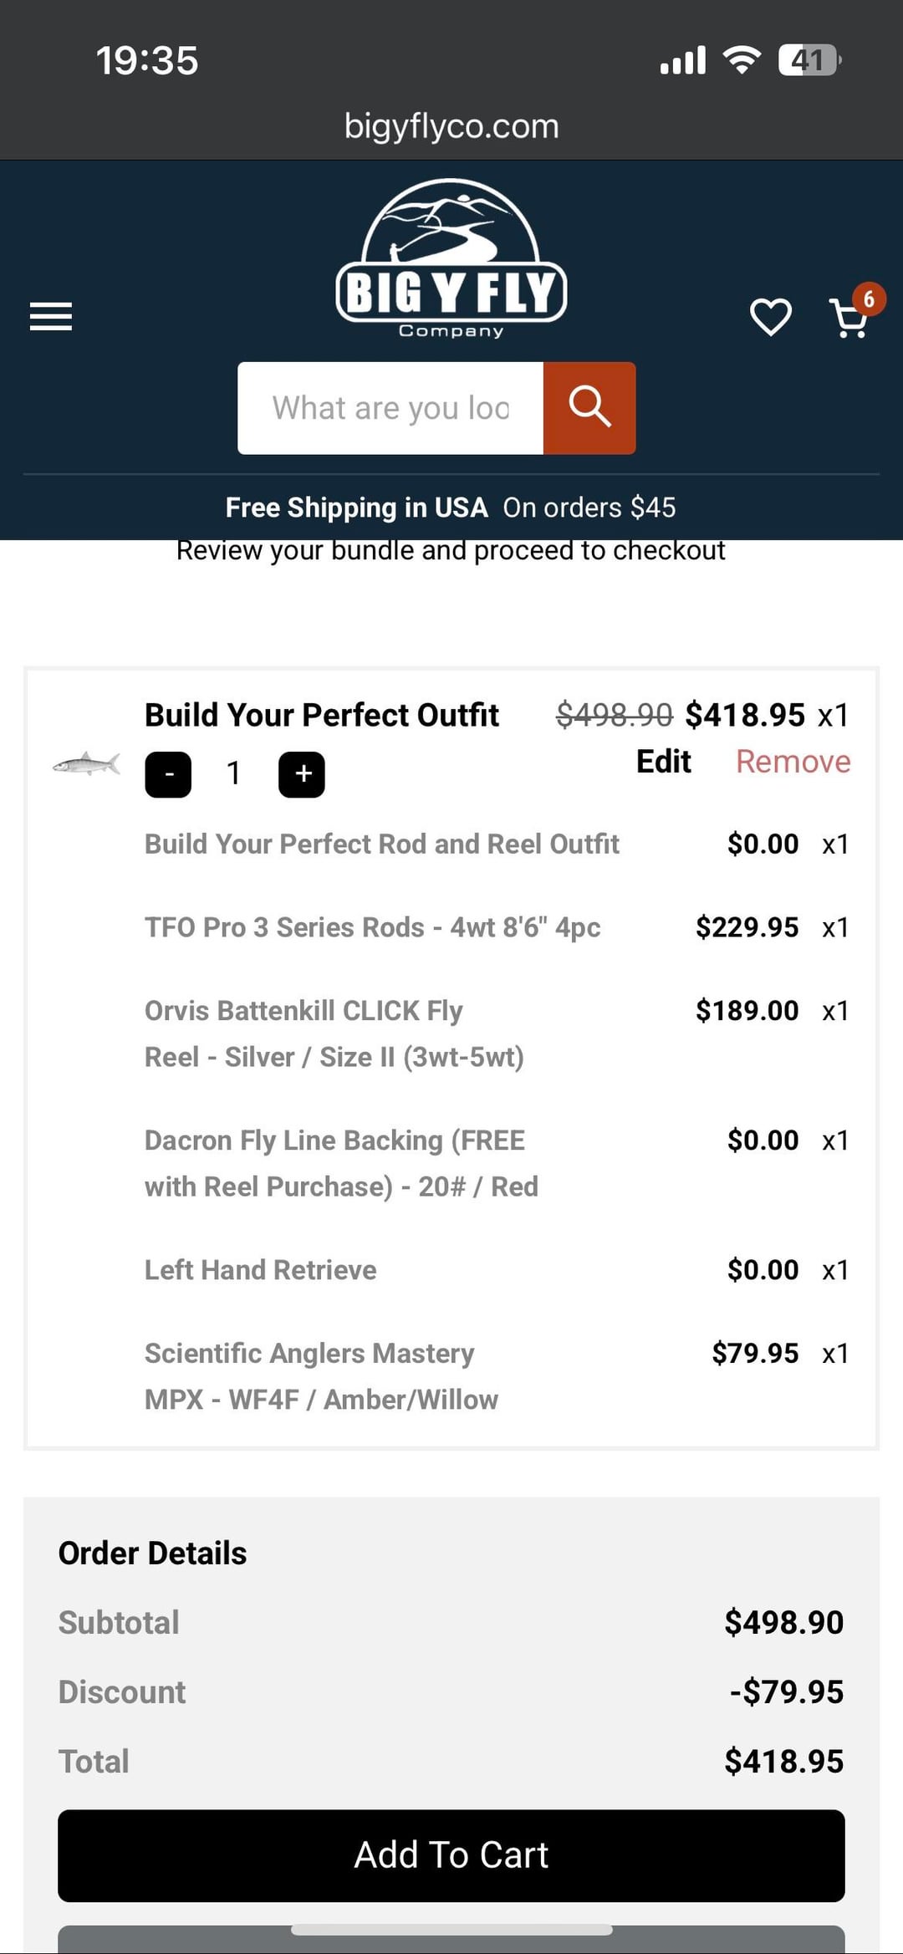
Task: Tap the Free Shipping in USA banner
Action: (x=451, y=508)
